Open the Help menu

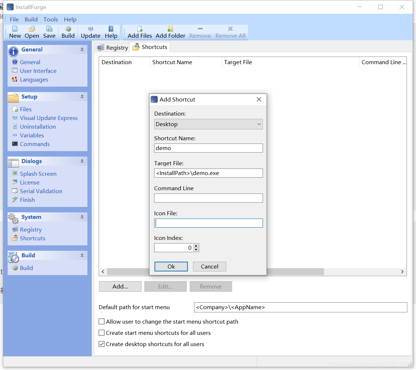[70, 19]
